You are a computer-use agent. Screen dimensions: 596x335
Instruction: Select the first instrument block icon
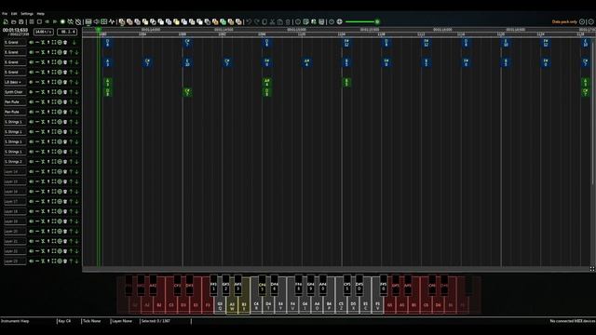(x=122, y=22)
